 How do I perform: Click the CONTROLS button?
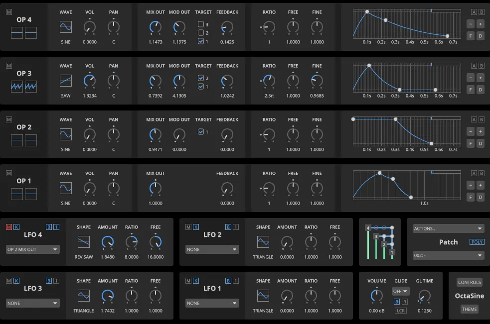coord(469,282)
